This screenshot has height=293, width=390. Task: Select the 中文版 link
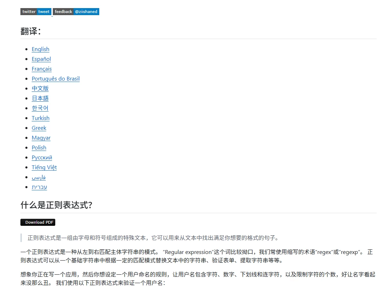pyautogui.click(x=40, y=88)
